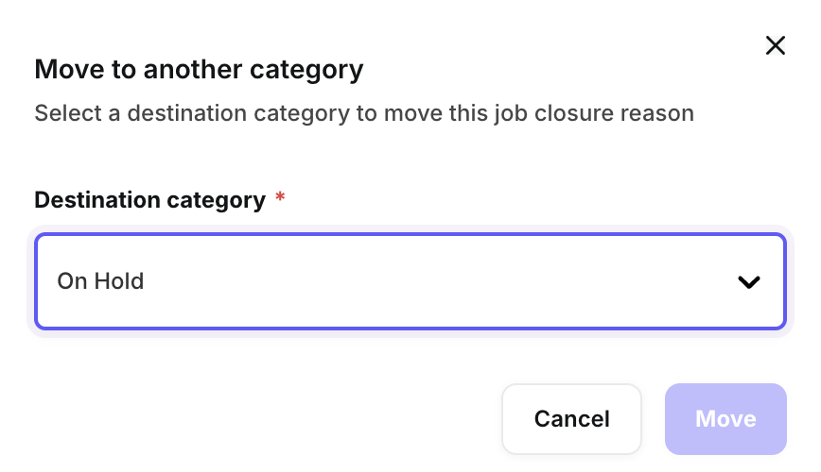The width and height of the screenshot is (821, 472).
Task: Select the X icon at top right
Action: [776, 45]
